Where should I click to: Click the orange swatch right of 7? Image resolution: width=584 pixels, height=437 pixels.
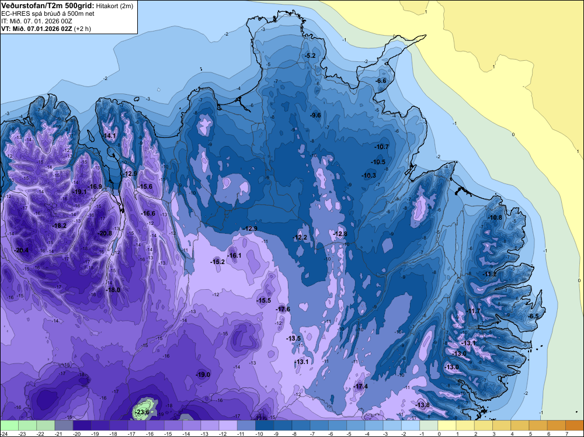[575, 425]
